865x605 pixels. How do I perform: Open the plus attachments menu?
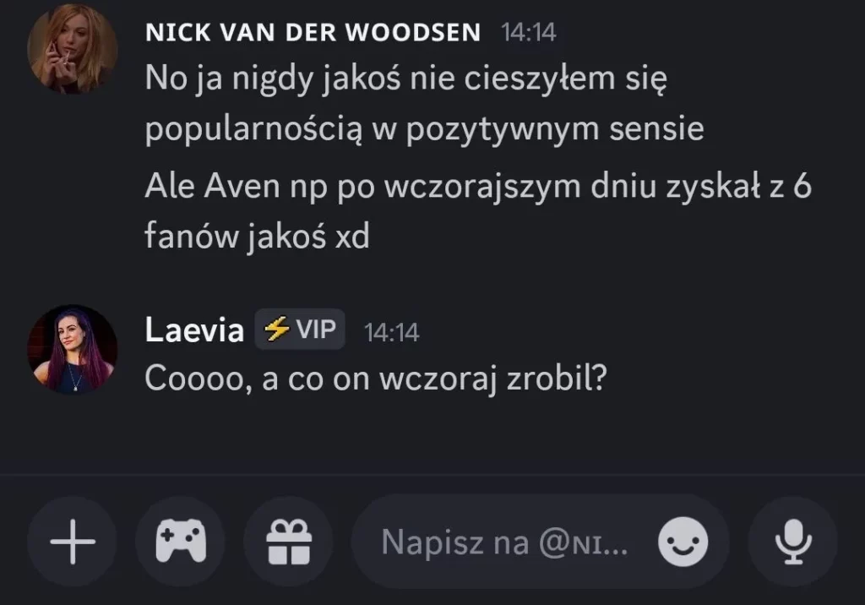click(x=73, y=542)
